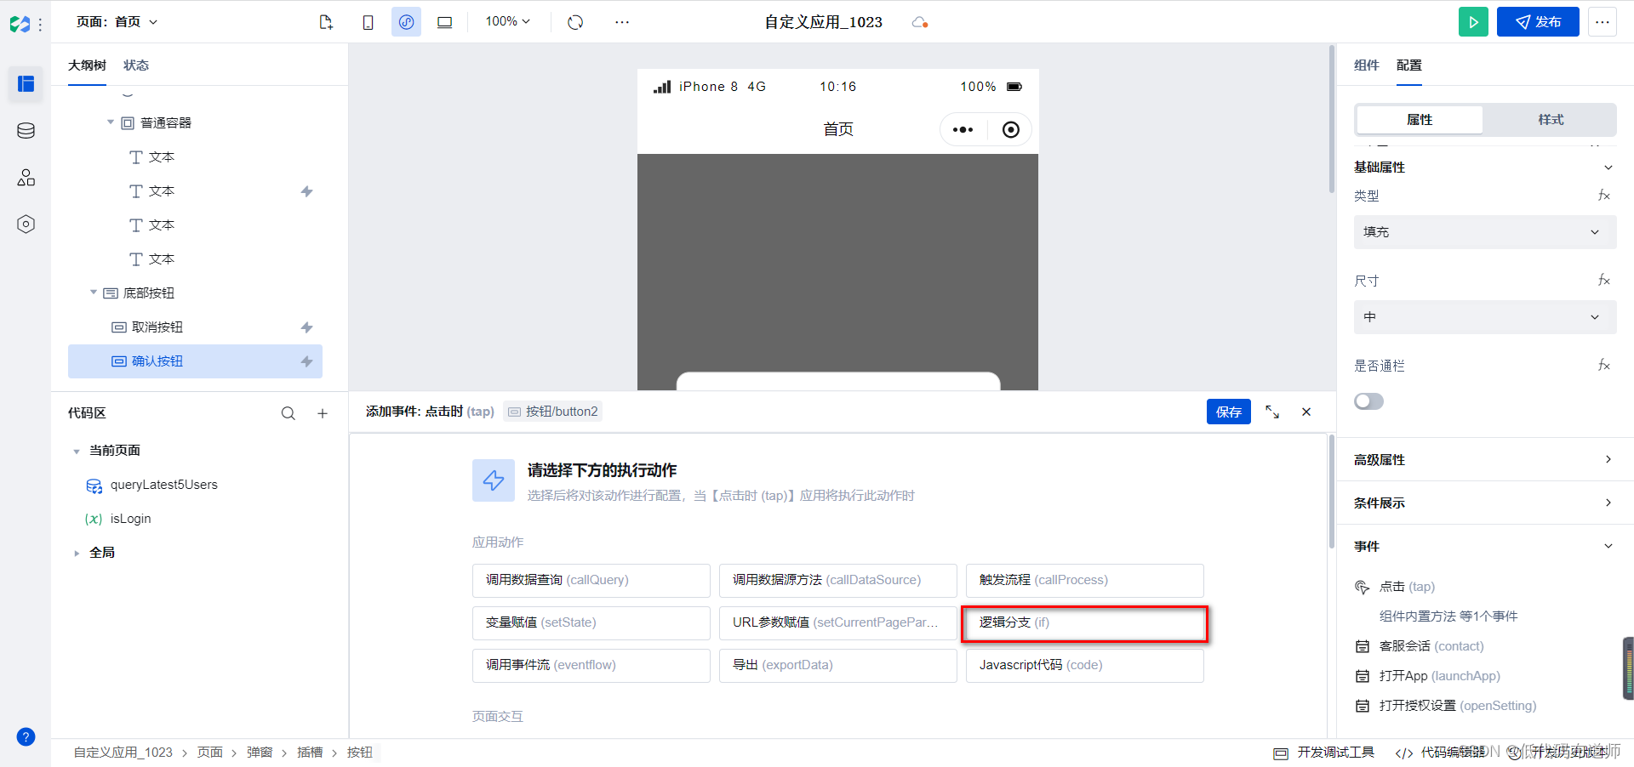Screen dimensions: 1634x767
Task: Click the refresh canvas icon
Action: [575, 22]
